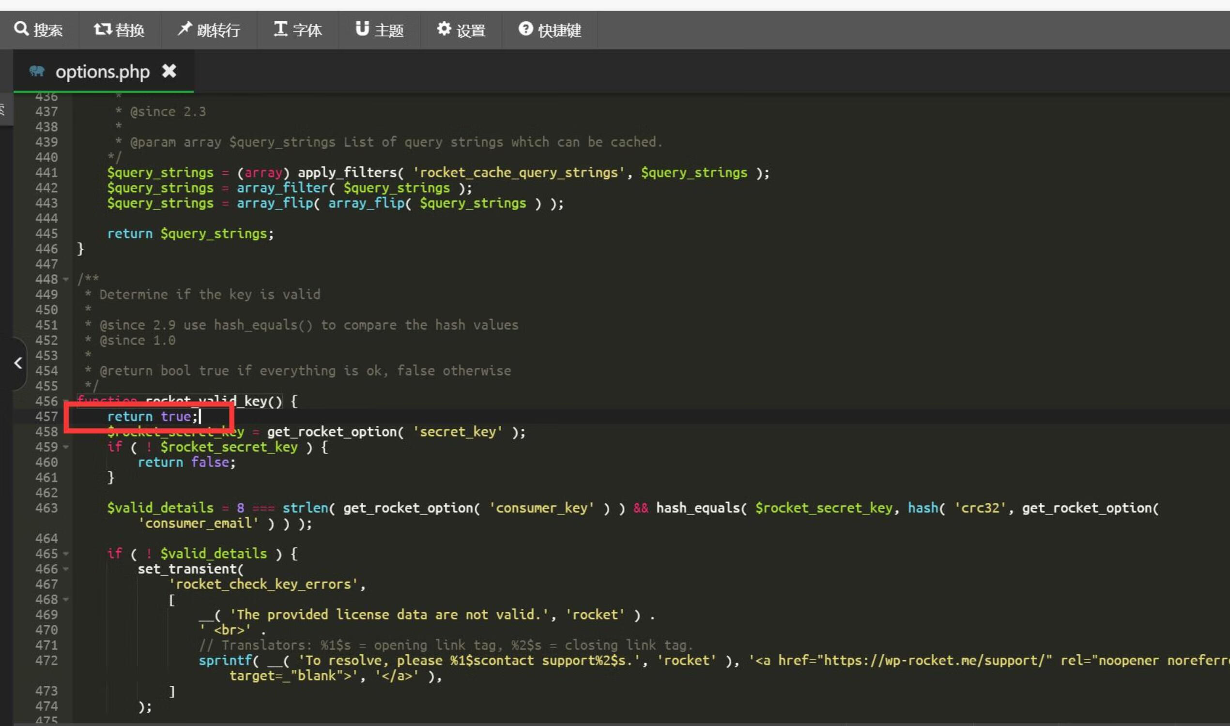Click line number 441 in gutter
The image size is (1230, 726).
coord(46,173)
